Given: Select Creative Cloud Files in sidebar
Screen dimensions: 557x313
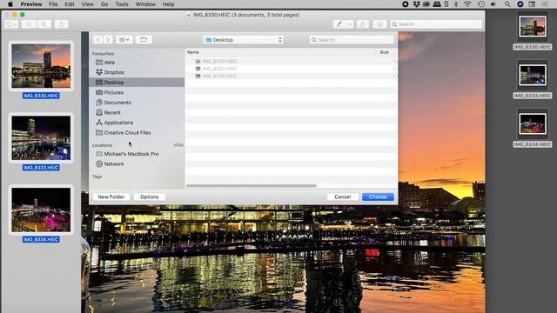Looking at the screenshot, I should 137,132.
